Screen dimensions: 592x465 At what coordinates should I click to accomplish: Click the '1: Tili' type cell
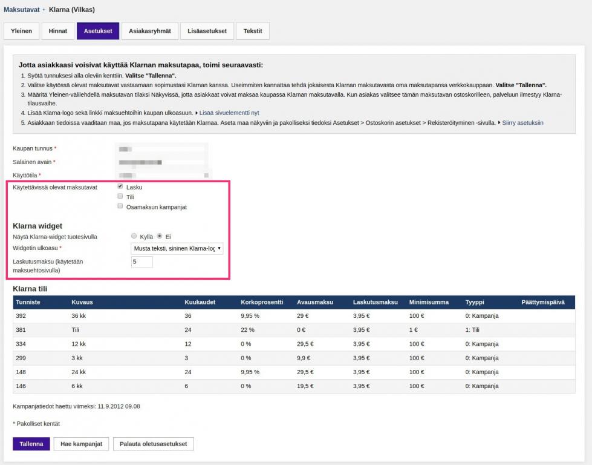tap(472, 329)
